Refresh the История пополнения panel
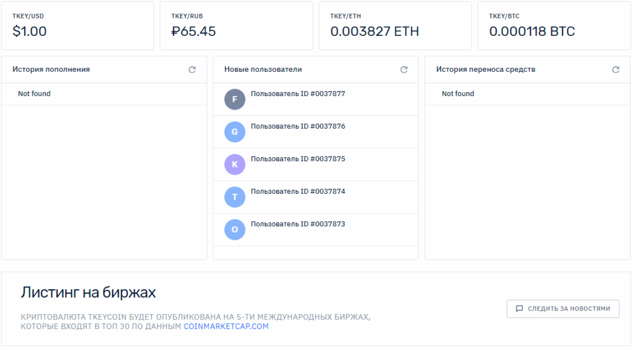Image resolution: width=635 pixels, height=350 pixels. [192, 69]
